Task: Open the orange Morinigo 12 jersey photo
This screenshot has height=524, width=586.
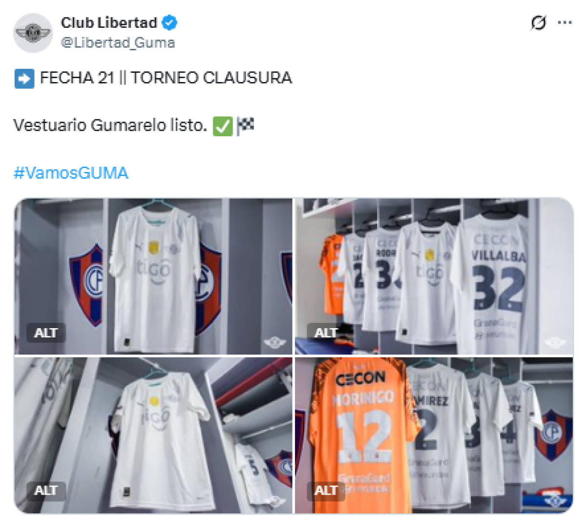Action: click(434, 435)
